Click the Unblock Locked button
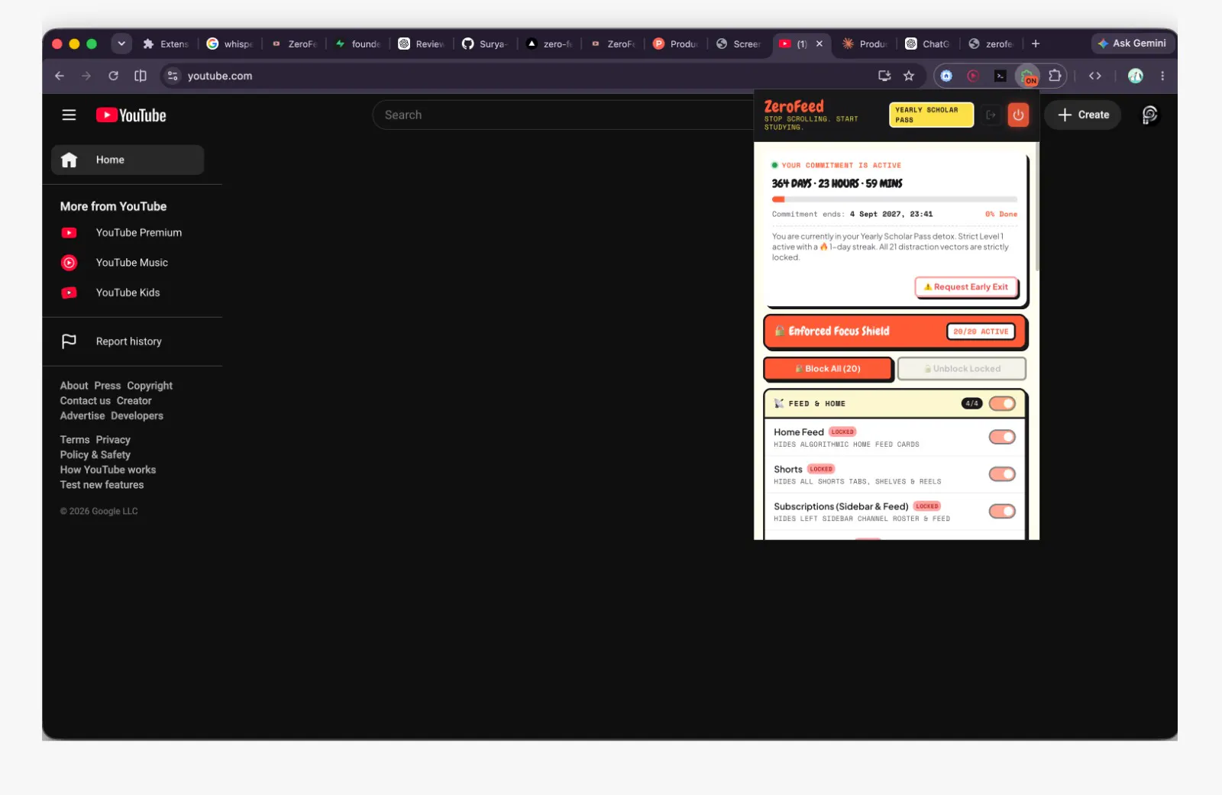The image size is (1222, 795). pos(962,369)
